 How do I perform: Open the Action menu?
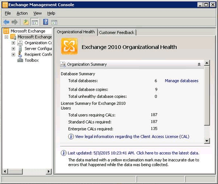(x=22, y=13)
